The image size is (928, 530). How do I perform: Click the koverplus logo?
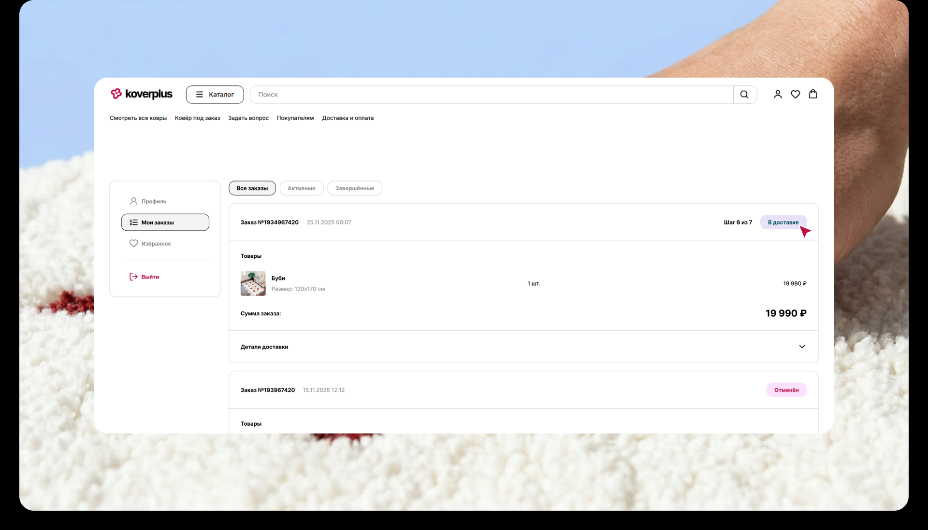pyautogui.click(x=141, y=94)
